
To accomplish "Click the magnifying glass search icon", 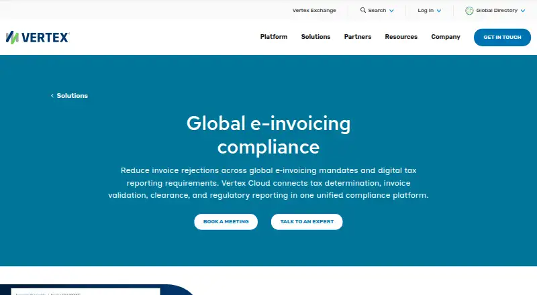I will pyautogui.click(x=363, y=10).
